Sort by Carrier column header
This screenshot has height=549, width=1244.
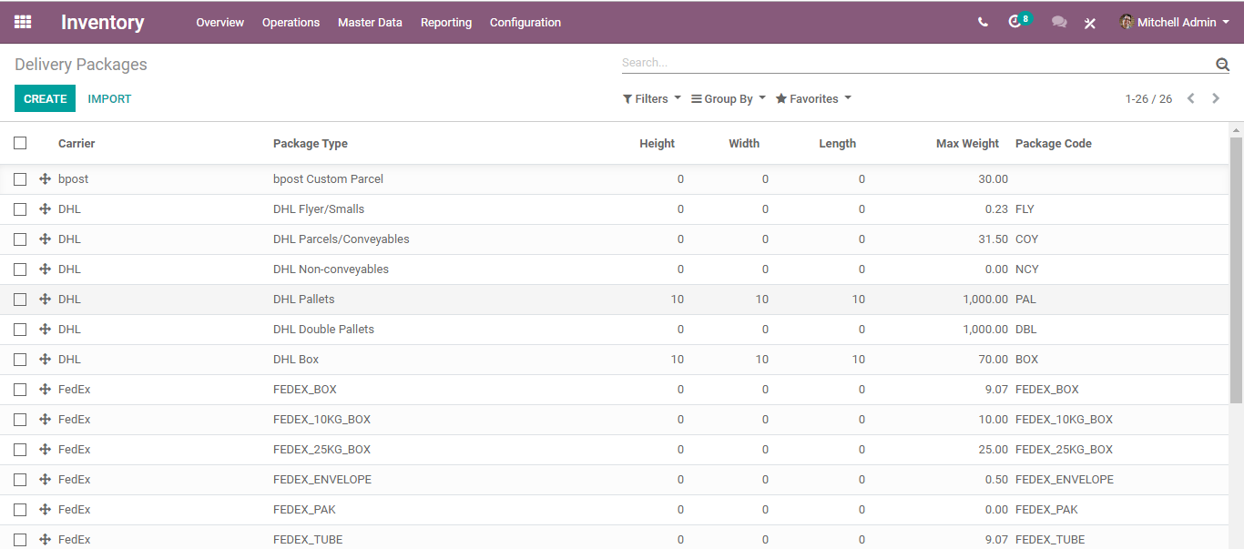tap(76, 143)
